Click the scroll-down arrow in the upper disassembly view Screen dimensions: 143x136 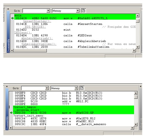(137, 47)
